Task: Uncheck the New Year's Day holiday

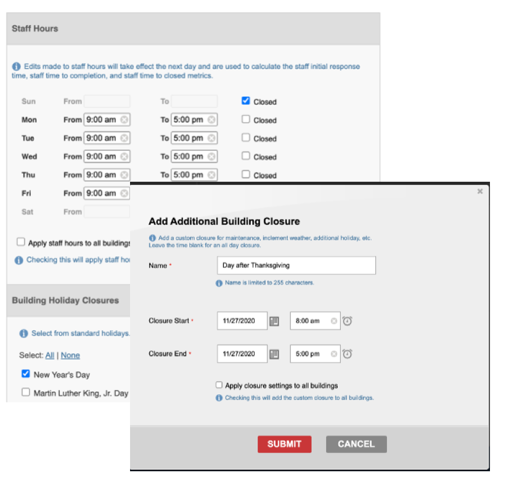Action: [26, 374]
